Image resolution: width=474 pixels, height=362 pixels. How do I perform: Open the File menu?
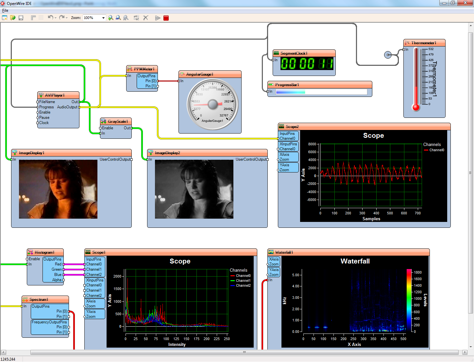(x=5, y=10)
